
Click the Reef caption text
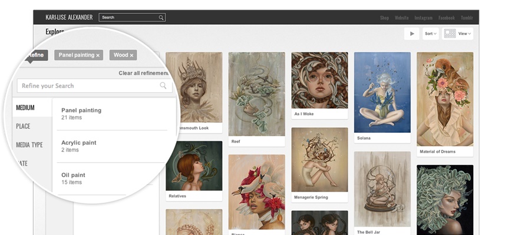click(x=236, y=141)
